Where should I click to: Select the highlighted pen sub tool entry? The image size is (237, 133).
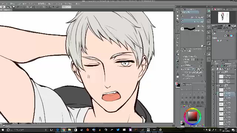tap(193, 21)
